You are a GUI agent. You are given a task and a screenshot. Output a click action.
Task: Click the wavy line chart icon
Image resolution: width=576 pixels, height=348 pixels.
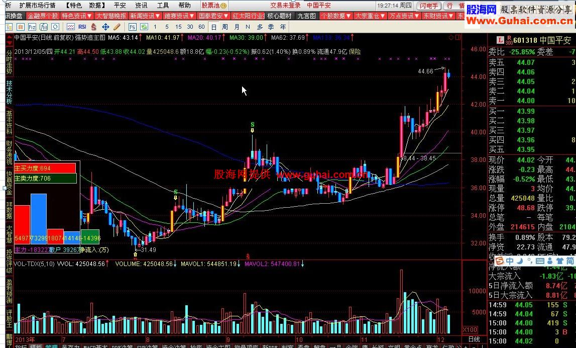click(x=70, y=27)
